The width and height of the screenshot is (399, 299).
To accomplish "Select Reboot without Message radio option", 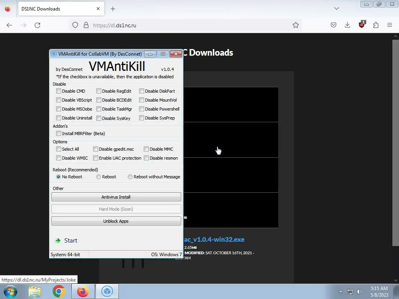I will point(130,177).
